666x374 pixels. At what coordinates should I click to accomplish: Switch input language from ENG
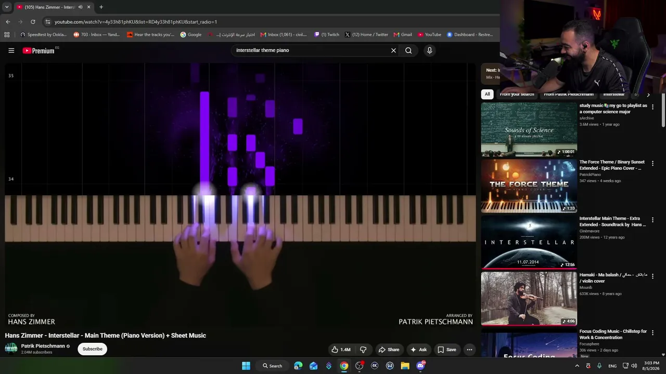point(612,366)
